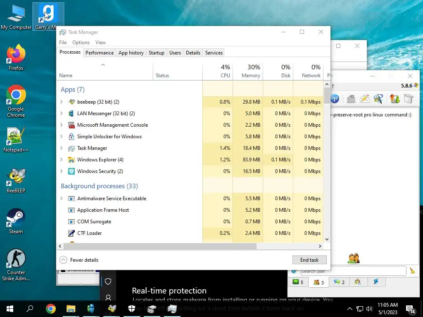Click the vertical scrollbar thumb in process list
Screen dimensions: 423x317
[327, 95]
